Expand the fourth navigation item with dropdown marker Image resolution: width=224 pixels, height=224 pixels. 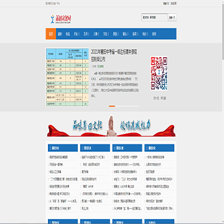coord(77,34)
